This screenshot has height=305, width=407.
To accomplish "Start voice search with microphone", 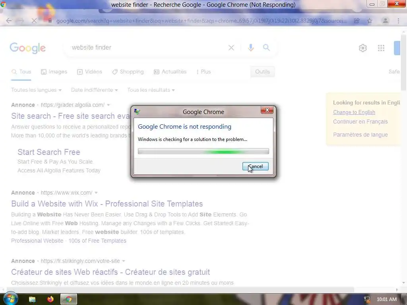I will [250, 48].
